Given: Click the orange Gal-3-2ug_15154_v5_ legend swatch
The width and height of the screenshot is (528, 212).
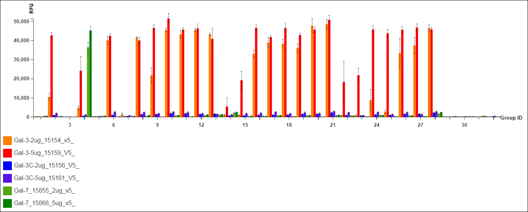Looking at the screenshot, I should point(7,140).
